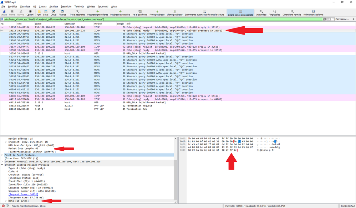Add a filter button with plus icon
Viewport: 356px width, 208px height.
point(353,19)
